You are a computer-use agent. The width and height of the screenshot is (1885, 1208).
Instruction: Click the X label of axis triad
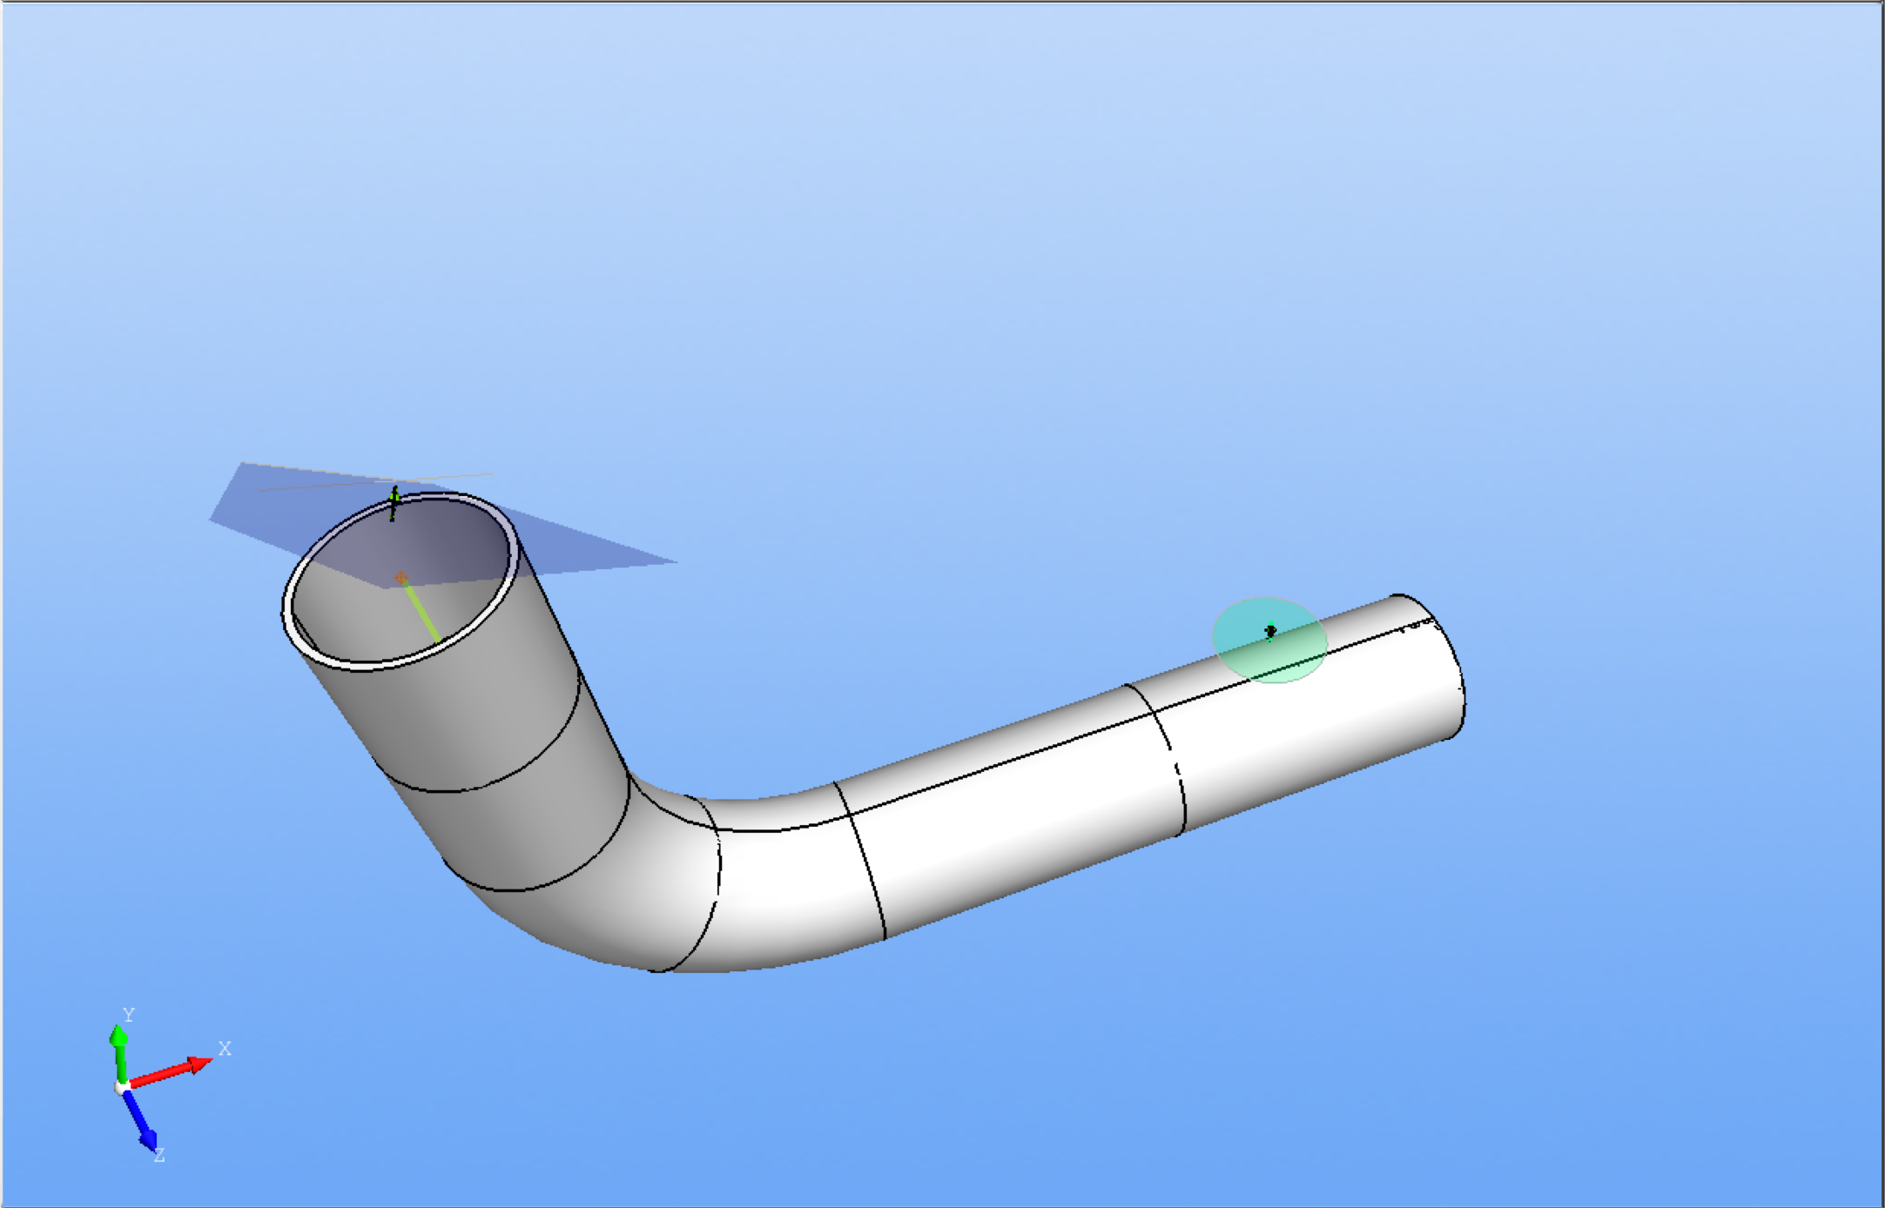pyautogui.click(x=225, y=1049)
